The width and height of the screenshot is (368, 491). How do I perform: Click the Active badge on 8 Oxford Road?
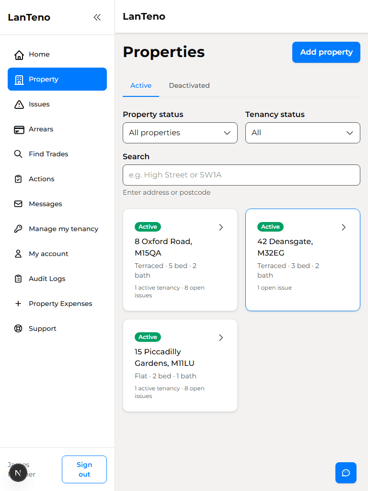(148, 227)
